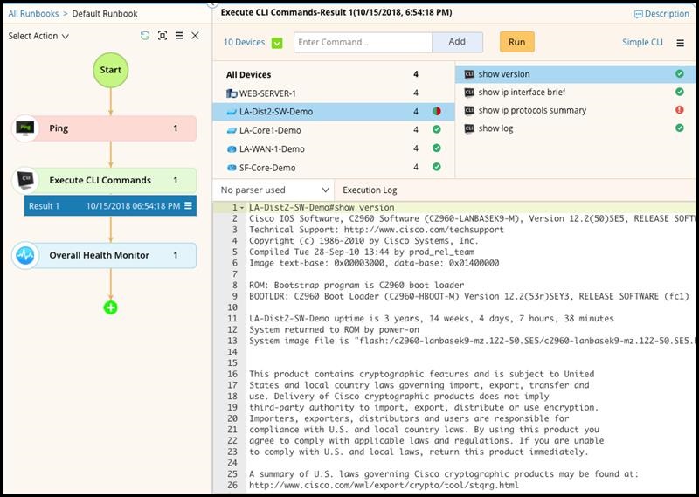The width and height of the screenshot is (699, 497).
Task: Select the Execute CLI Commands node
Action: [x=112, y=180]
